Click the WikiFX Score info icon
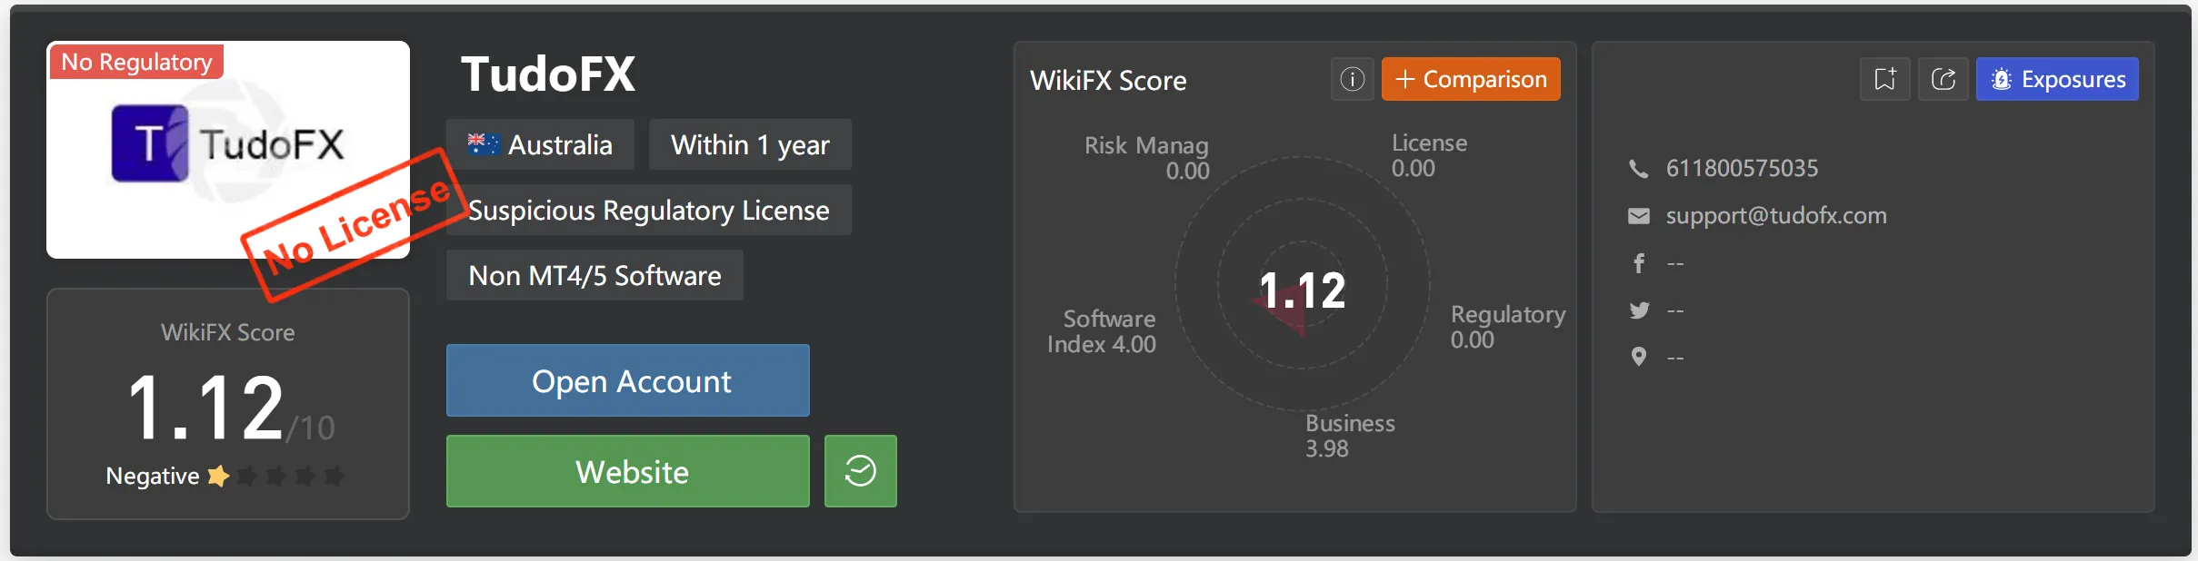 1352,79
